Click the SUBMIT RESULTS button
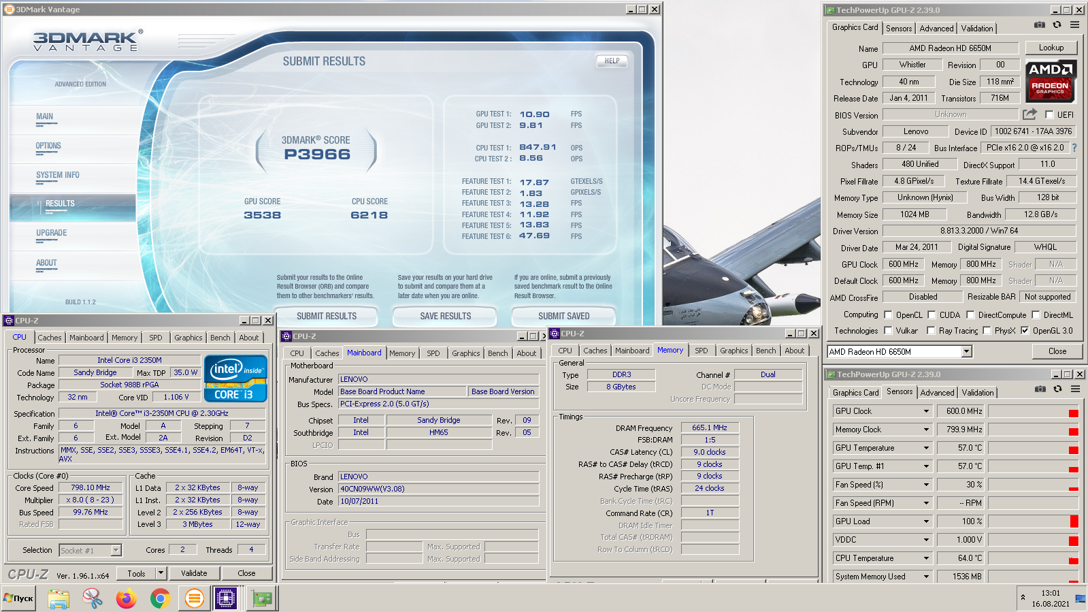Image resolution: width=1088 pixels, height=612 pixels. (x=327, y=316)
